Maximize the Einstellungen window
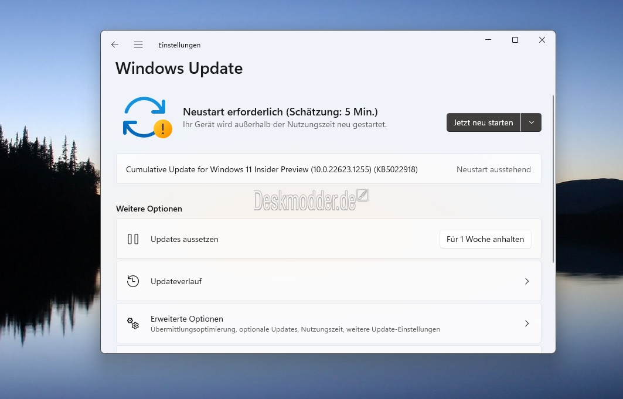Image resolution: width=623 pixels, height=399 pixels. coord(515,40)
